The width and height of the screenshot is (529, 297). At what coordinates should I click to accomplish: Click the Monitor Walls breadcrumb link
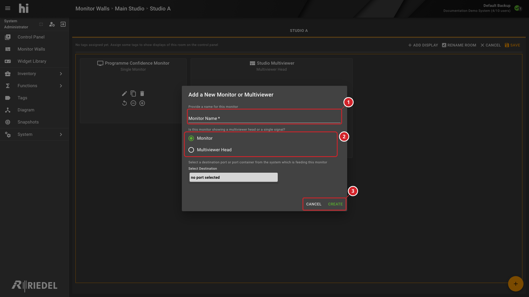[92, 9]
